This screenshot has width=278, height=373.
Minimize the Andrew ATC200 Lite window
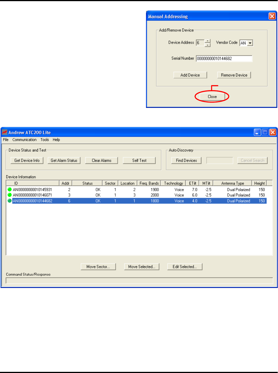click(x=257, y=132)
